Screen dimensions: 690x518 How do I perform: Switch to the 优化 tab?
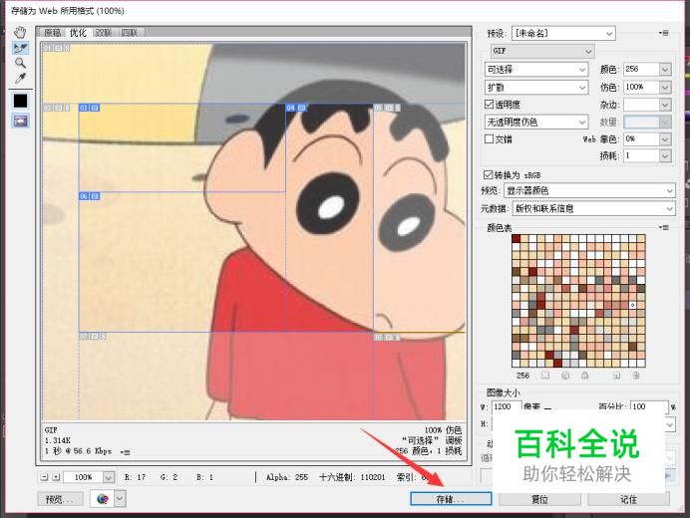78,33
